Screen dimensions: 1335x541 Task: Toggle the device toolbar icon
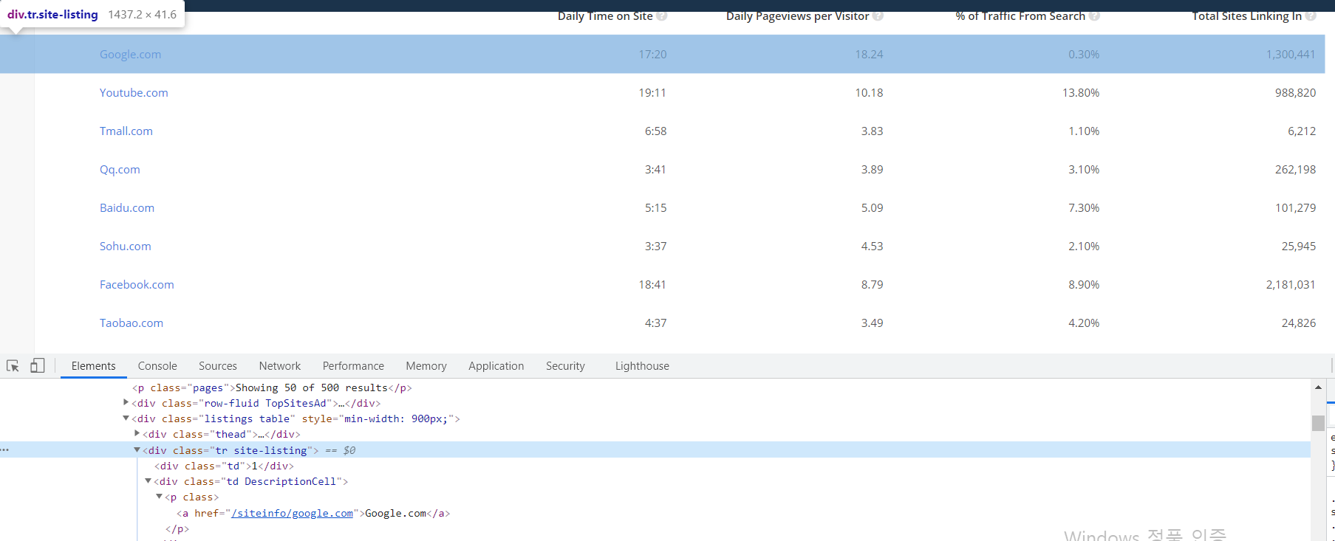[37, 365]
